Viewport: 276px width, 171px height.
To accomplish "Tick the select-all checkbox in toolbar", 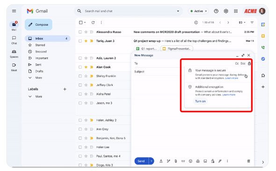I will (x=80, y=22).
